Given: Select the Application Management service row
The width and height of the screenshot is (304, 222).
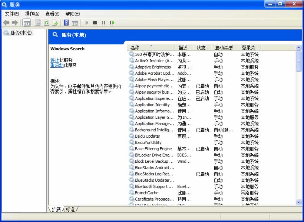Looking at the screenshot, I should pos(194,124).
